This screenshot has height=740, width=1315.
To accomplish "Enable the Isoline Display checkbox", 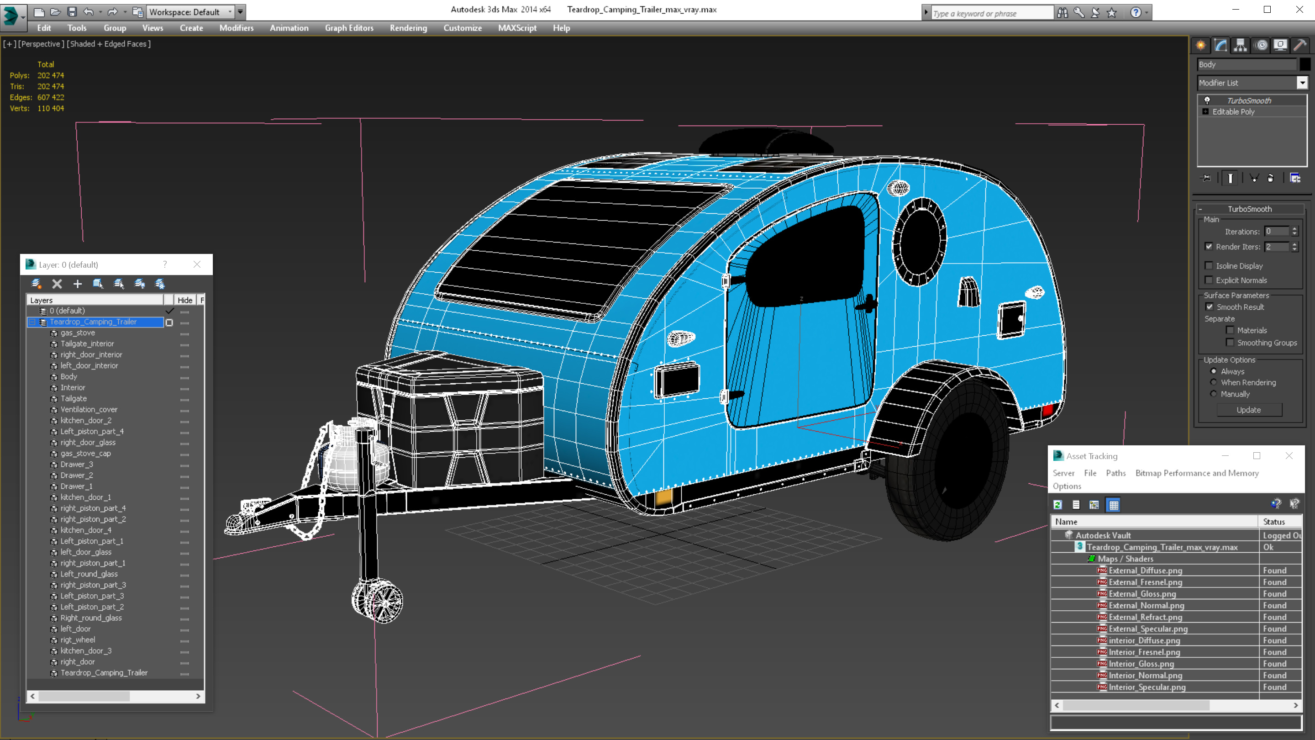I will point(1209,265).
